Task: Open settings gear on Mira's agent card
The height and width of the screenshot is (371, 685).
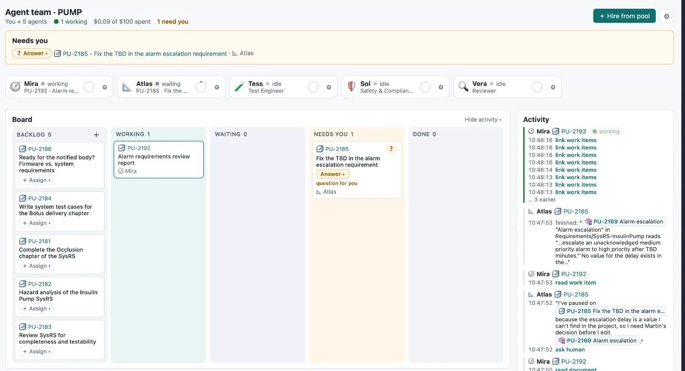Action: 105,87
